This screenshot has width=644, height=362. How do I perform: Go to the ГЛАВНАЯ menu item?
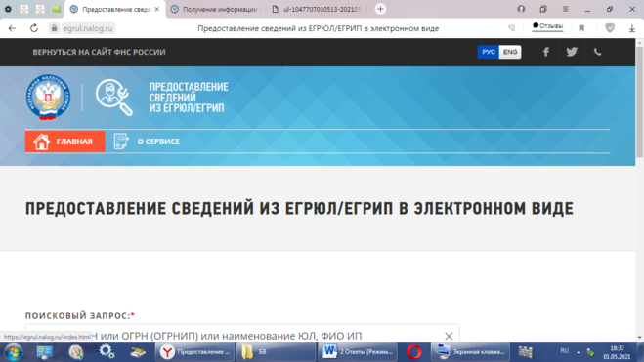pyautogui.click(x=65, y=141)
